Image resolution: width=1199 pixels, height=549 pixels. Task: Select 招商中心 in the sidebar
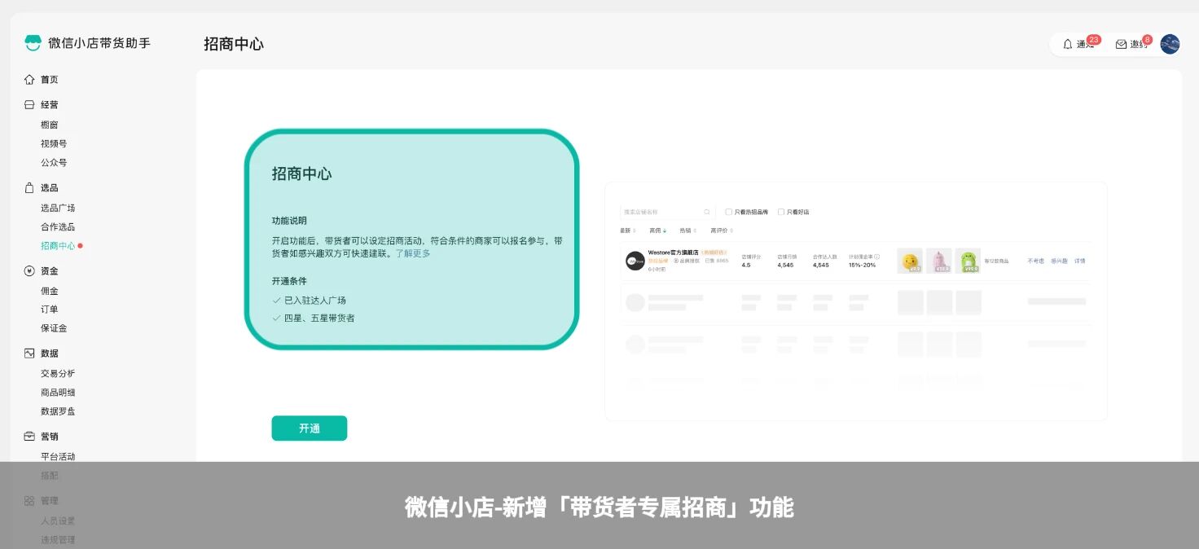pyautogui.click(x=58, y=246)
